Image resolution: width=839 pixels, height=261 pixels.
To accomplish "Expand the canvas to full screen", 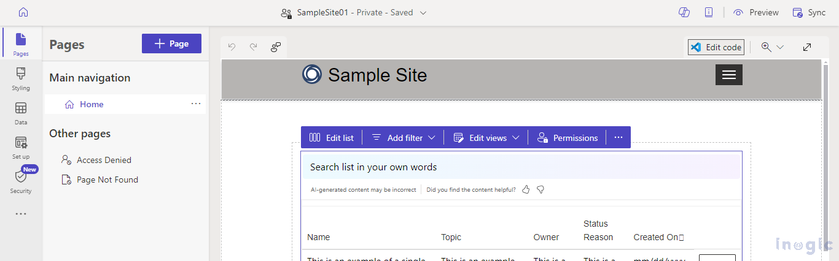I will click(807, 47).
